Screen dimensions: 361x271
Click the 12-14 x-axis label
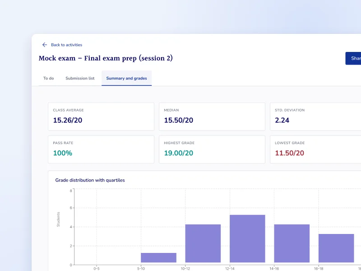click(x=230, y=269)
